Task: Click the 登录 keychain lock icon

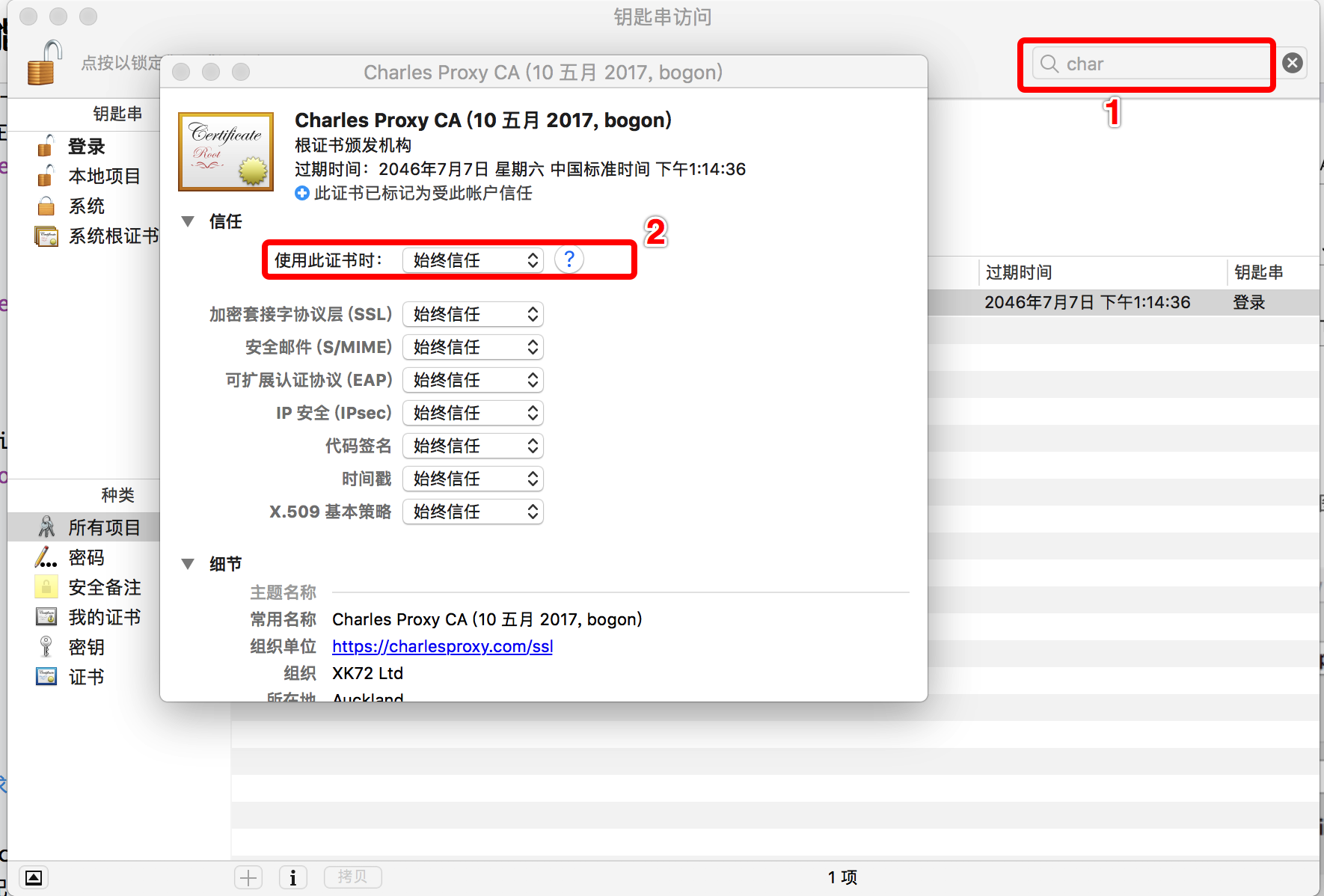Action: 46,146
